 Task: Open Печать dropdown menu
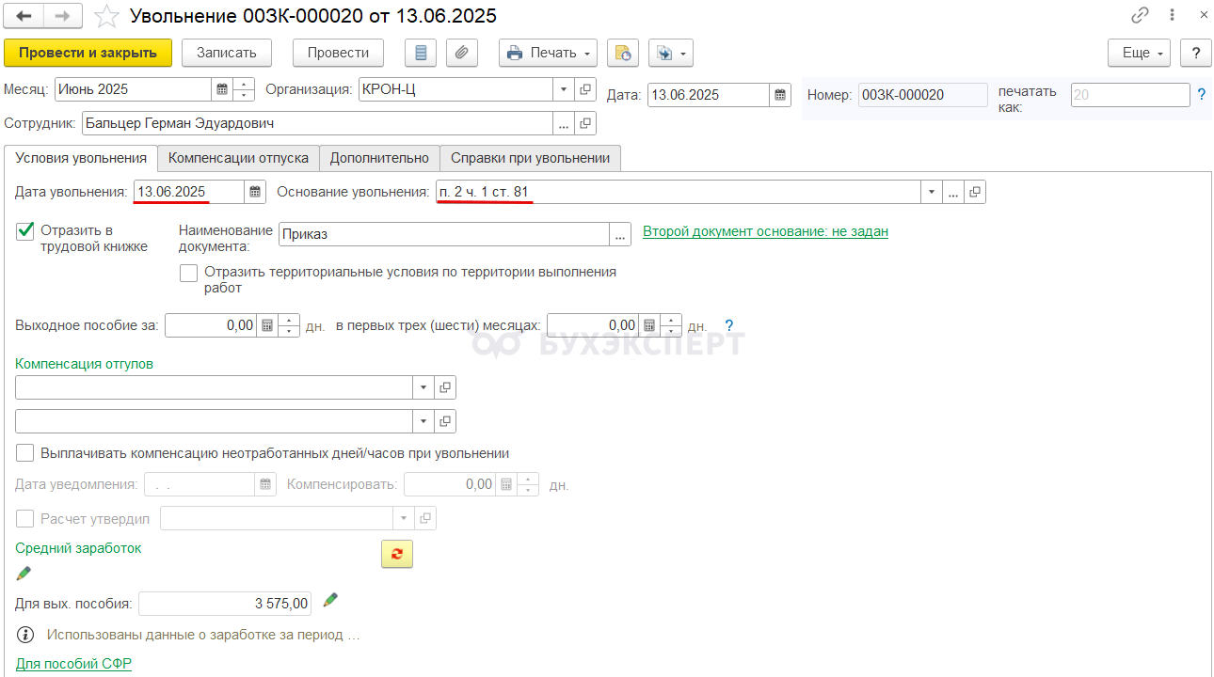click(x=549, y=53)
